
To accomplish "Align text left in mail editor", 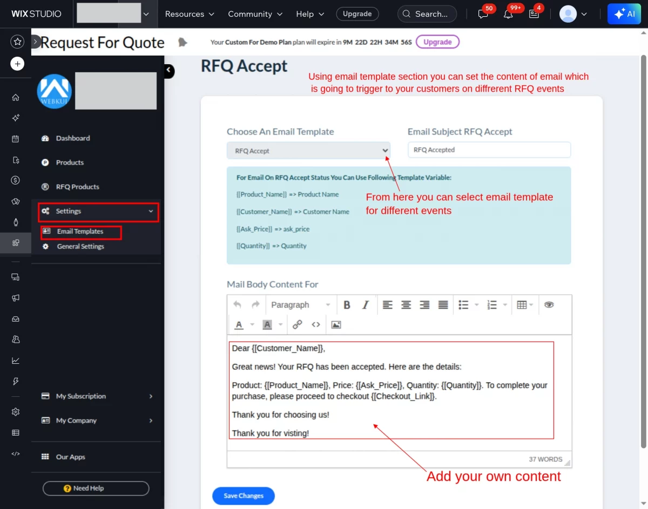I will click(x=388, y=305).
